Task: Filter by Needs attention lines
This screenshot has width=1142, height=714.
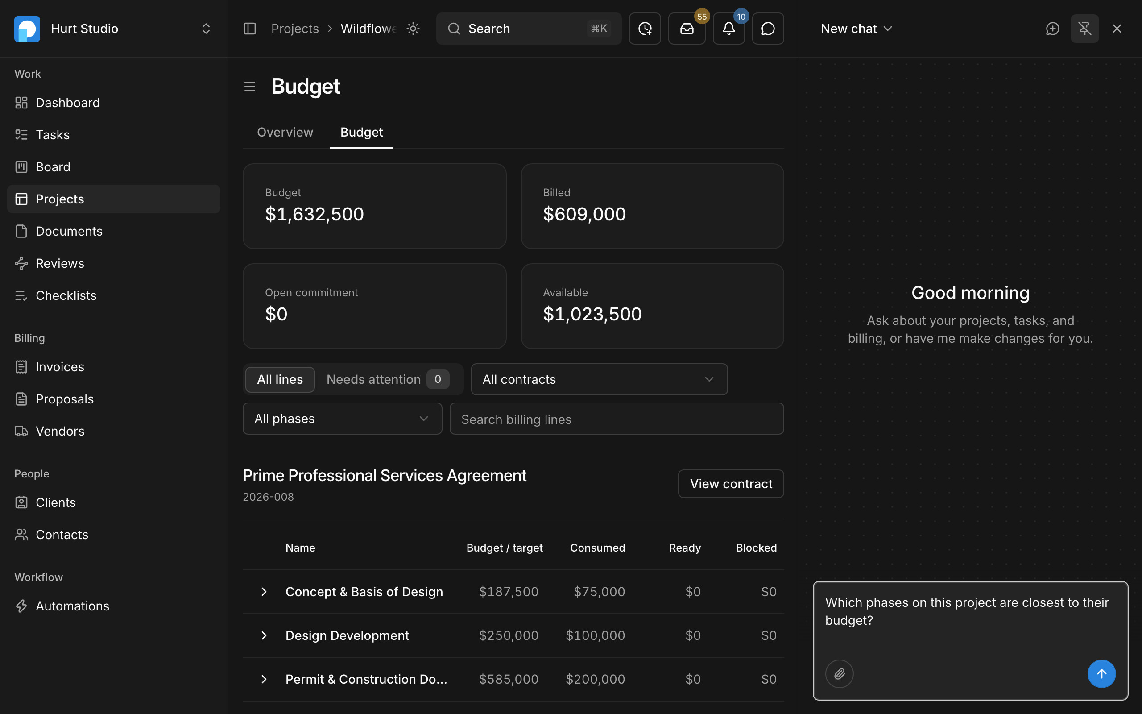Action: [x=387, y=379]
